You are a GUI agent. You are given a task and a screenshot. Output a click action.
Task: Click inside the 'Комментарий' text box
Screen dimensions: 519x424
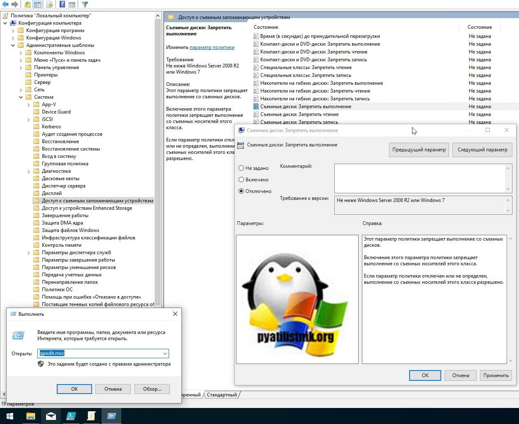419,178
